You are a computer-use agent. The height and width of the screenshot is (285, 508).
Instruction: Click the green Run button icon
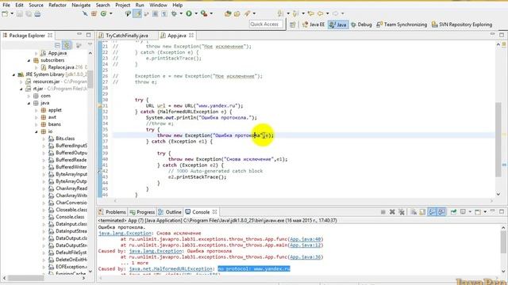[189, 13]
